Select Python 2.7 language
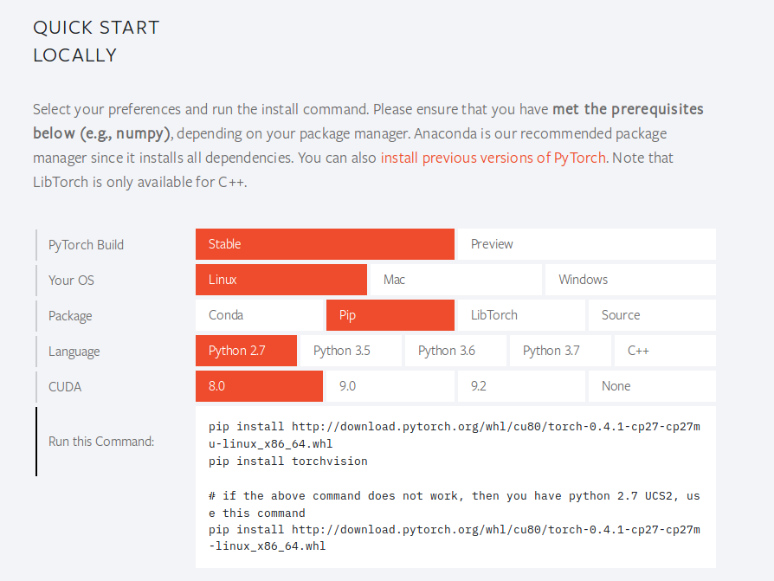The height and width of the screenshot is (581, 774). pyautogui.click(x=246, y=351)
